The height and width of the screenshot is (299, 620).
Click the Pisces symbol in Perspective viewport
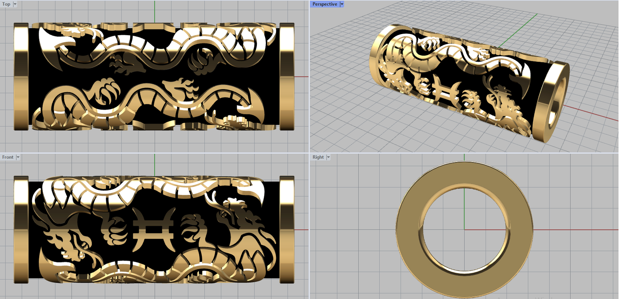pyautogui.click(x=446, y=91)
